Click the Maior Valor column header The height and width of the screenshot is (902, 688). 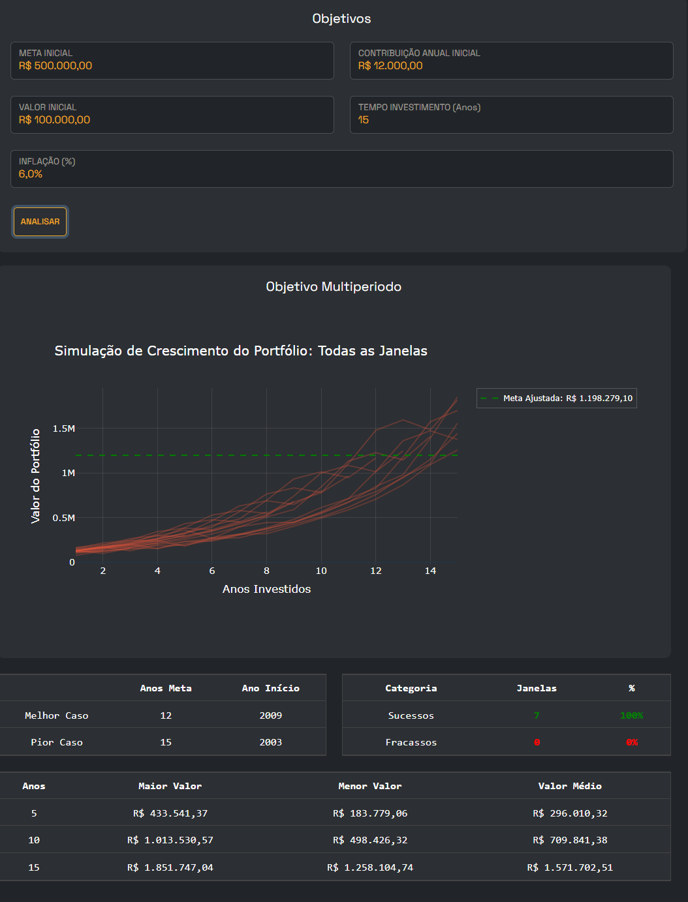170,786
